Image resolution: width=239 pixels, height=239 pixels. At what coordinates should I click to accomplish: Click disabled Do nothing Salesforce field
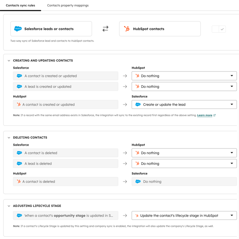coord(184,182)
